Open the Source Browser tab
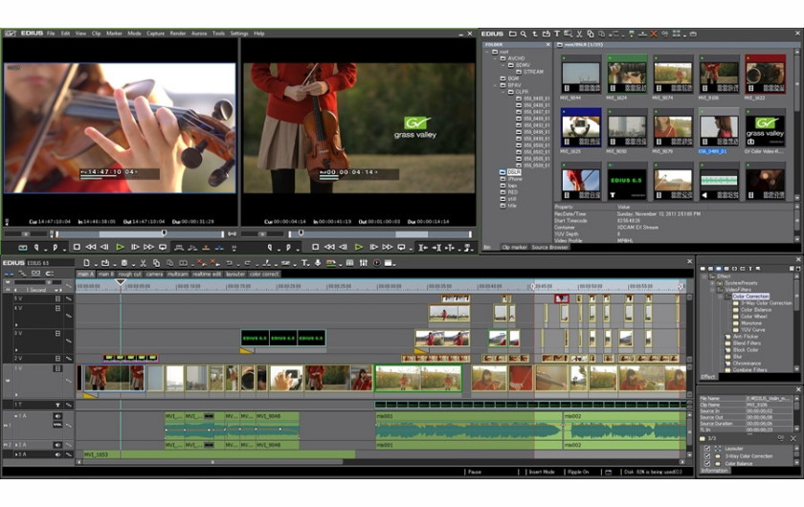The height and width of the screenshot is (507, 804). click(x=549, y=247)
